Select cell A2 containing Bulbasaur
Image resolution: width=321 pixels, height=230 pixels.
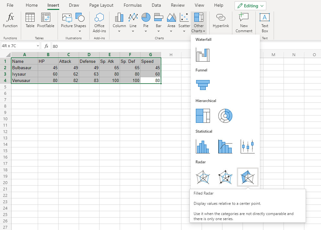click(24, 68)
